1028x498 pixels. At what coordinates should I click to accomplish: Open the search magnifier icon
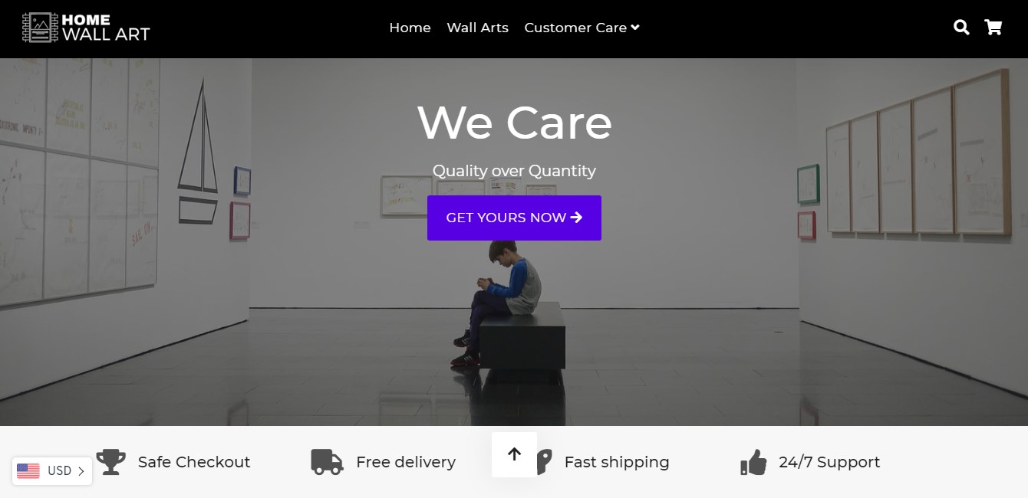pyautogui.click(x=961, y=28)
